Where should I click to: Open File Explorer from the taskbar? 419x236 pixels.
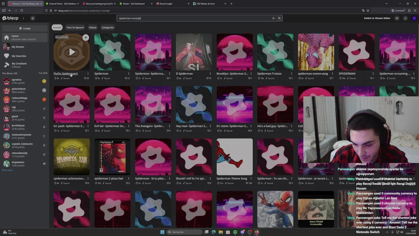pos(221,232)
